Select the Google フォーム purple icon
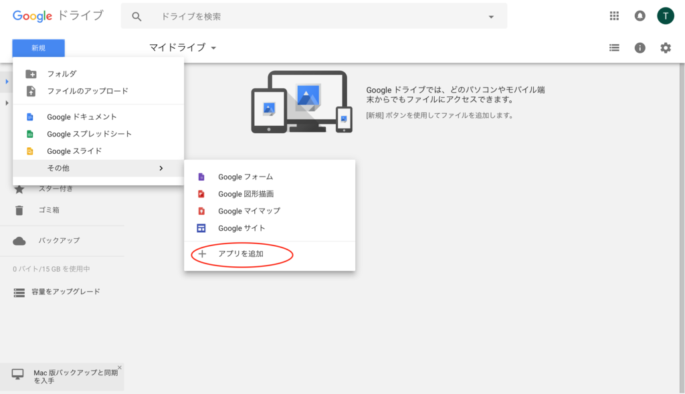685x394 pixels. 203,177
